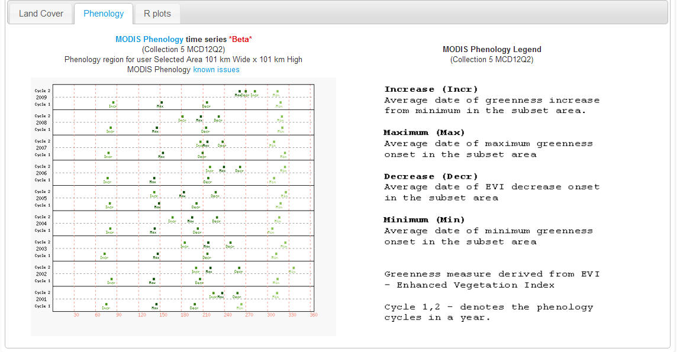Click the 2002 Cycle 2 Min marker

tap(292, 268)
